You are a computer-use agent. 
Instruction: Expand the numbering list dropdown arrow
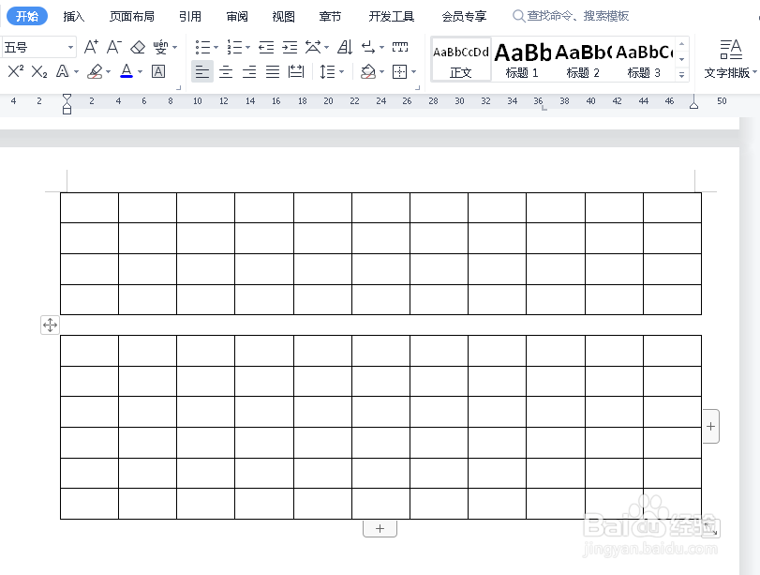(x=247, y=48)
